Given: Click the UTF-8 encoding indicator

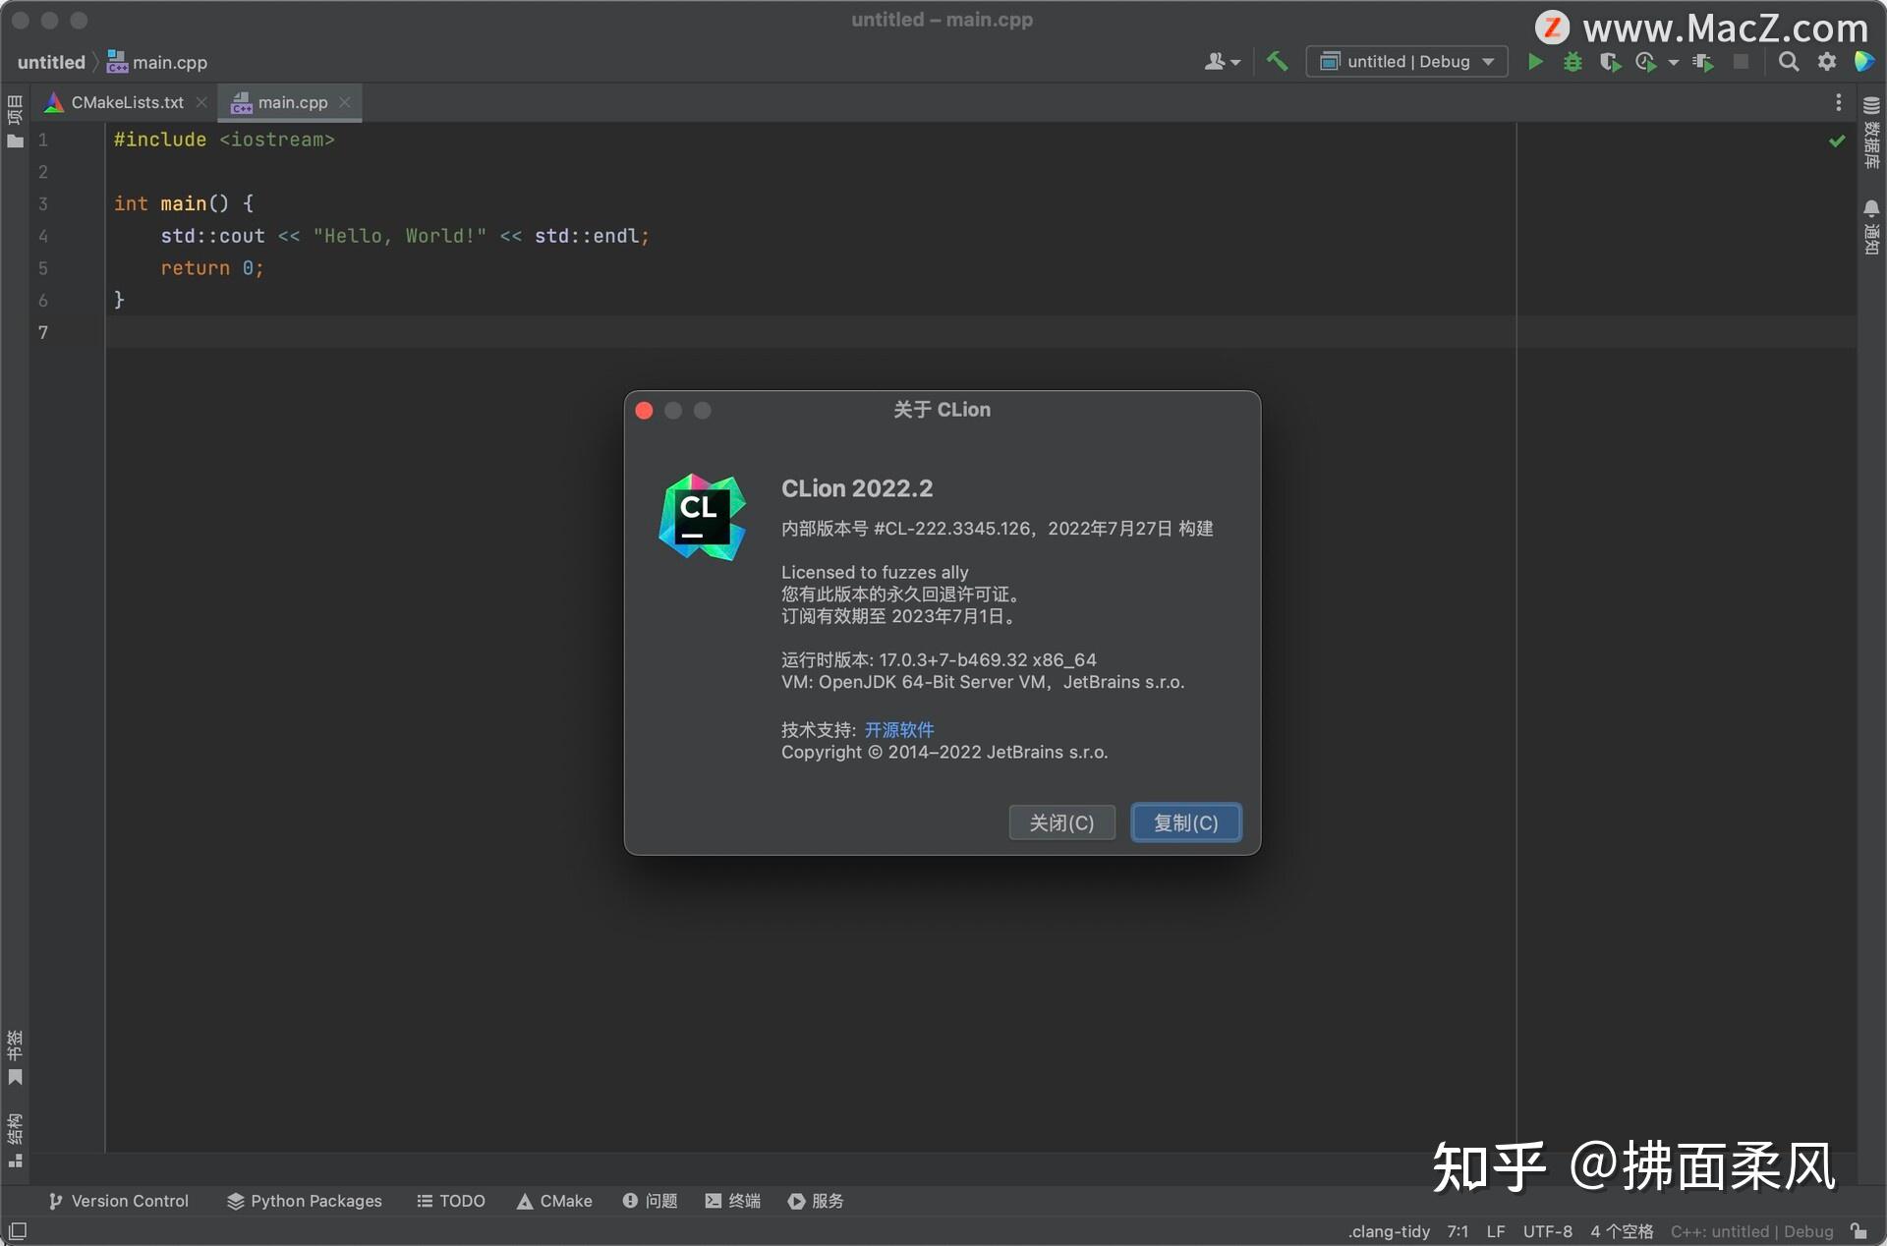Looking at the screenshot, I should [1547, 1231].
